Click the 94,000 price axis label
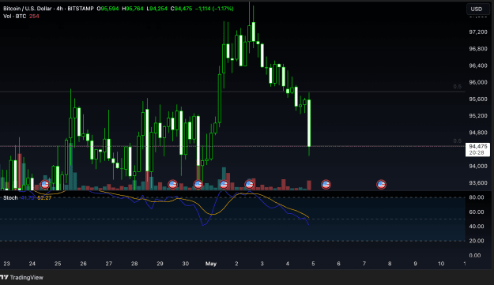Image resolution: width=494 pixels, height=285 pixels. pos(478,167)
